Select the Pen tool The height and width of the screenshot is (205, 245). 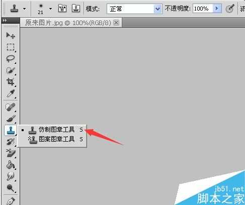pyautogui.click(x=11, y=201)
